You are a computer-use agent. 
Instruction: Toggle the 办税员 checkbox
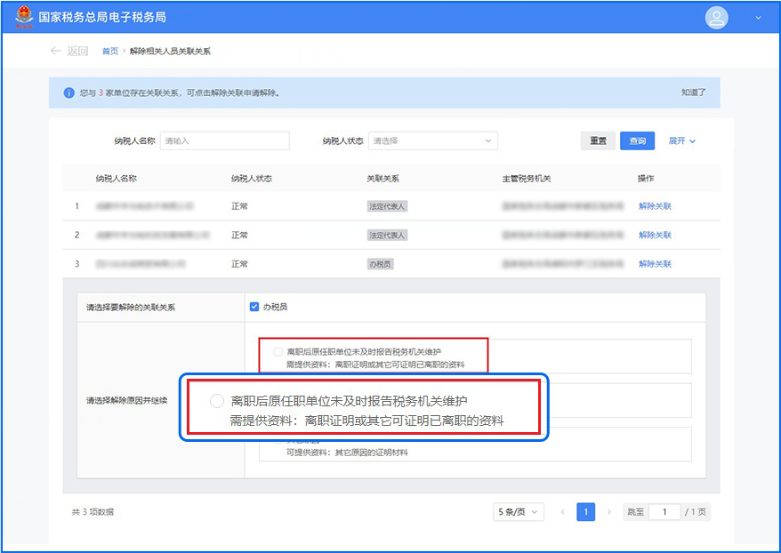click(x=254, y=307)
